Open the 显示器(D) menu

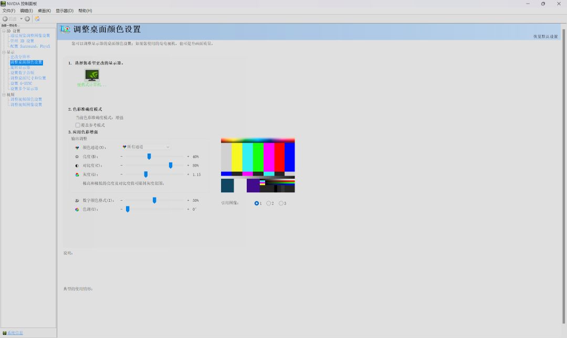pos(65,11)
